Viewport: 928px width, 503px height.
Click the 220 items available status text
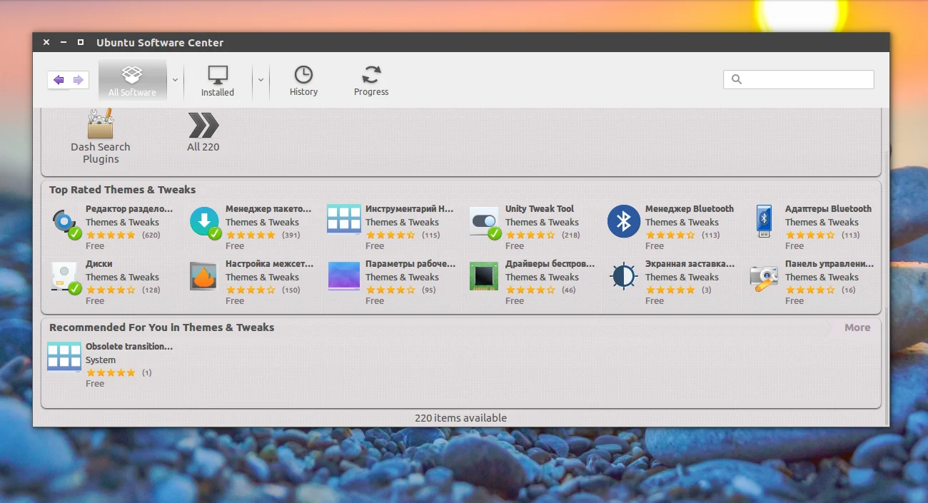point(460,418)
